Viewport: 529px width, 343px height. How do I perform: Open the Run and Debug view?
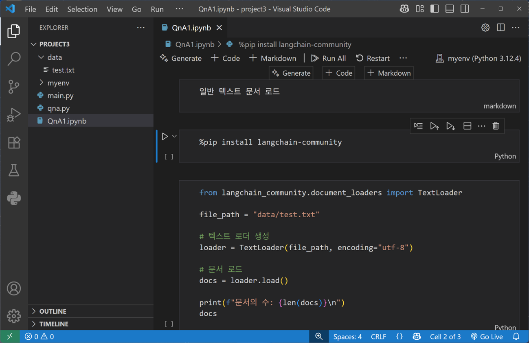(14, 114)
